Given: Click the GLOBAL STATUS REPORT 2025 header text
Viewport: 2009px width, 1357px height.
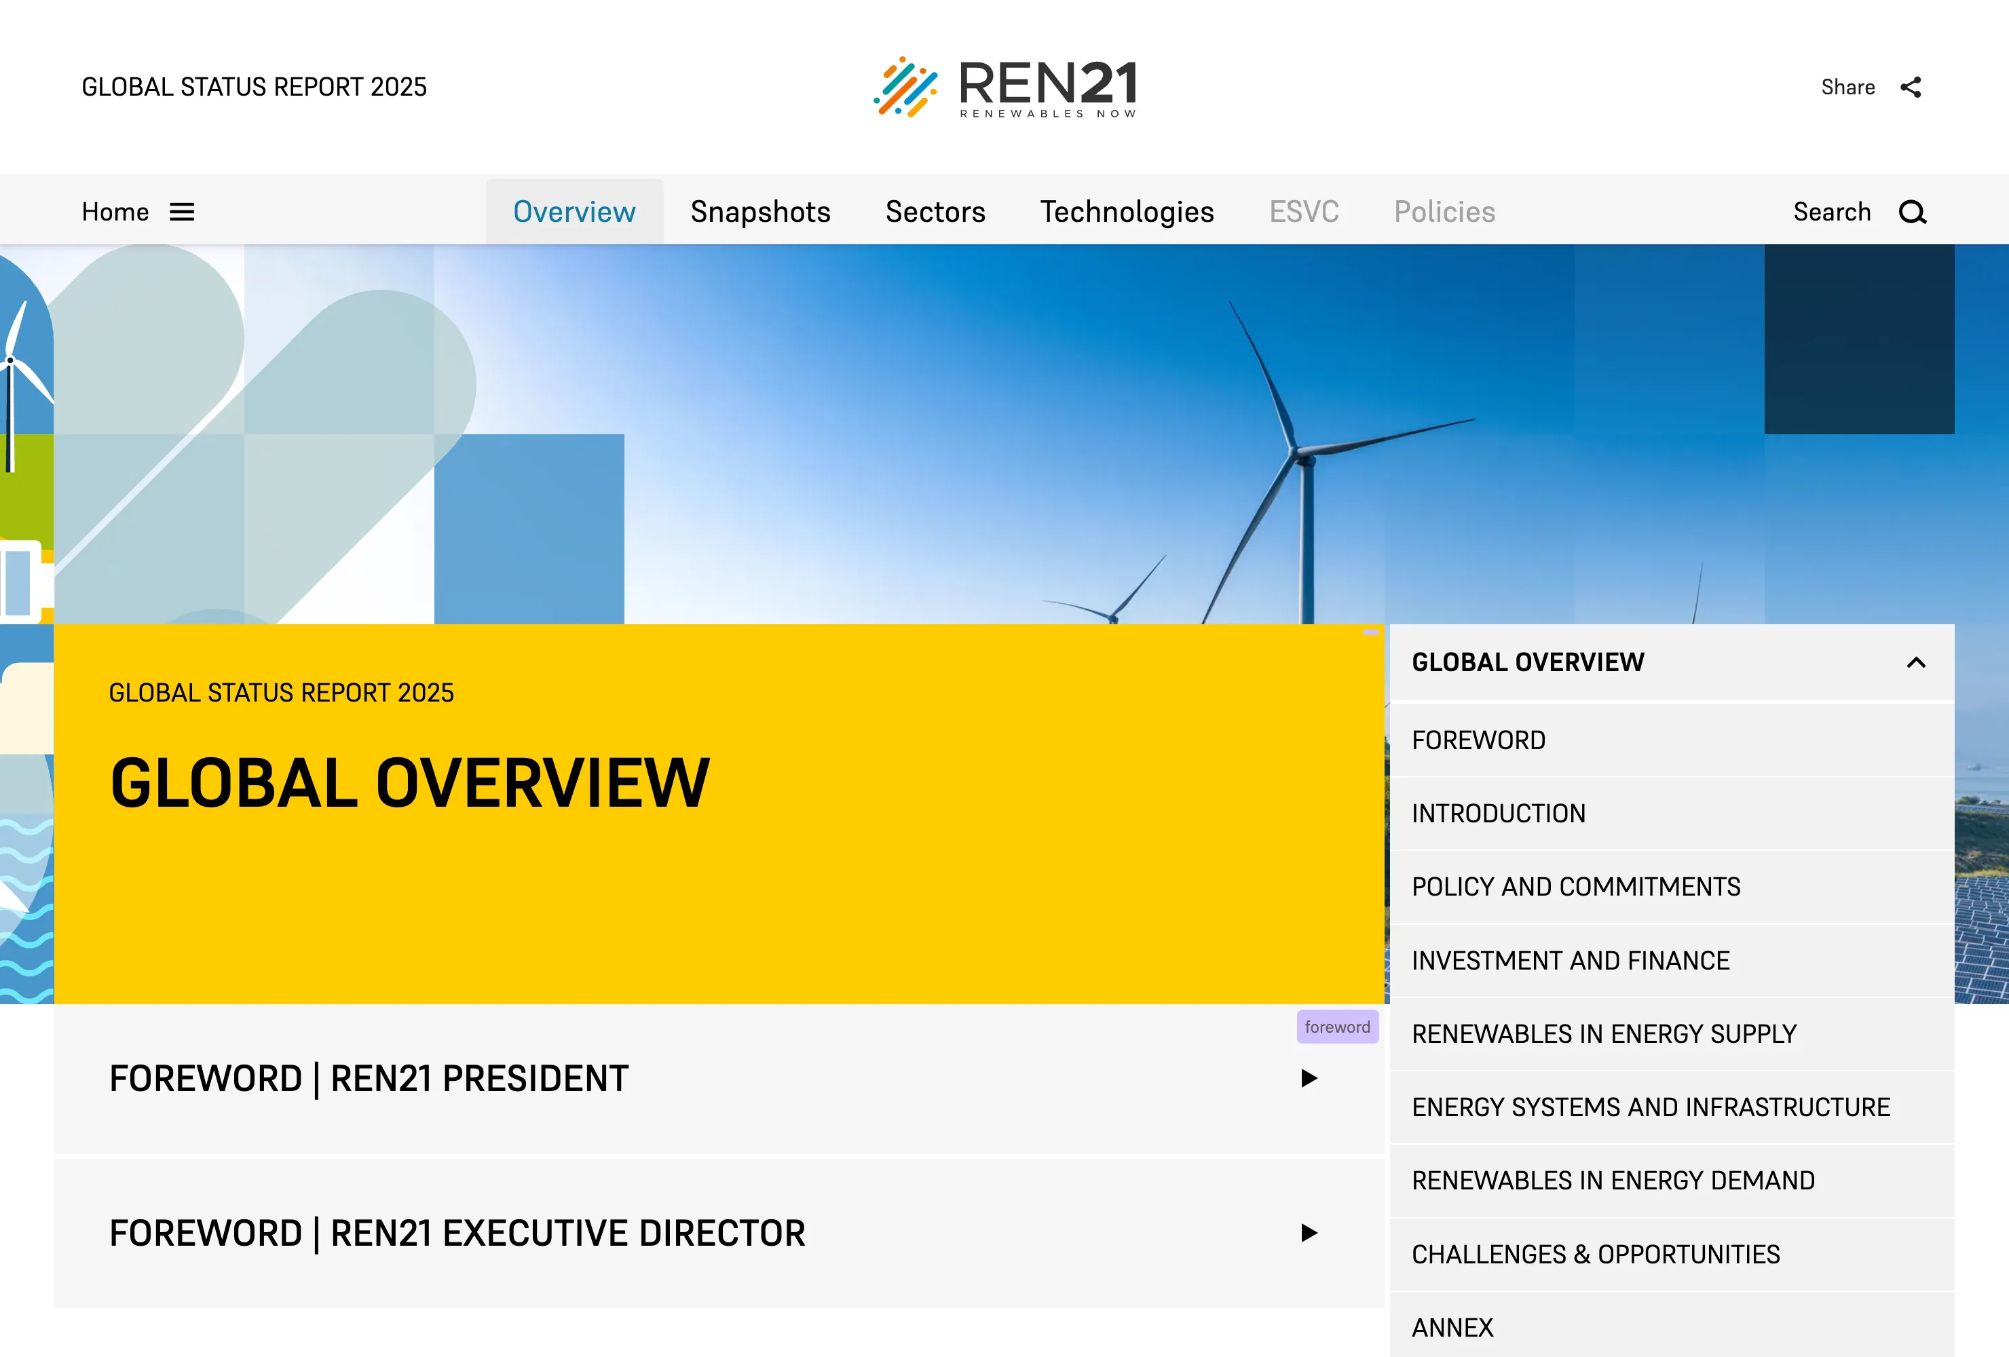Looking at the screenshot, I should (254, 86).
